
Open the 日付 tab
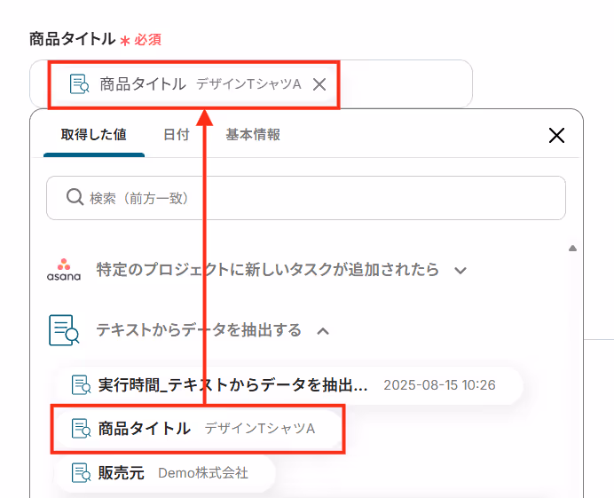[x=177, y=135]
